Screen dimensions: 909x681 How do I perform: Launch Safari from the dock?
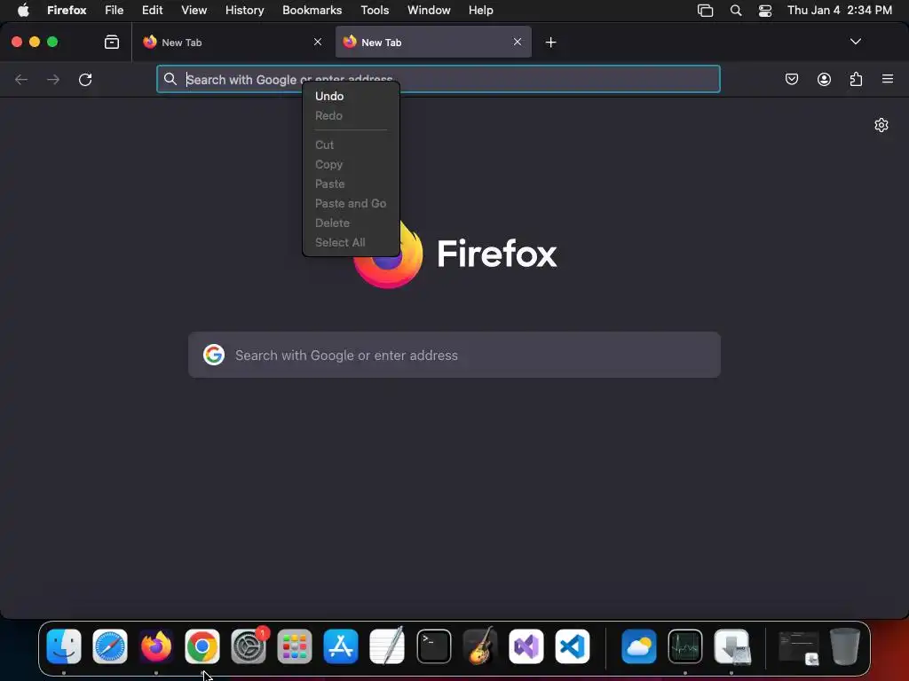click(x=109, y=646)
